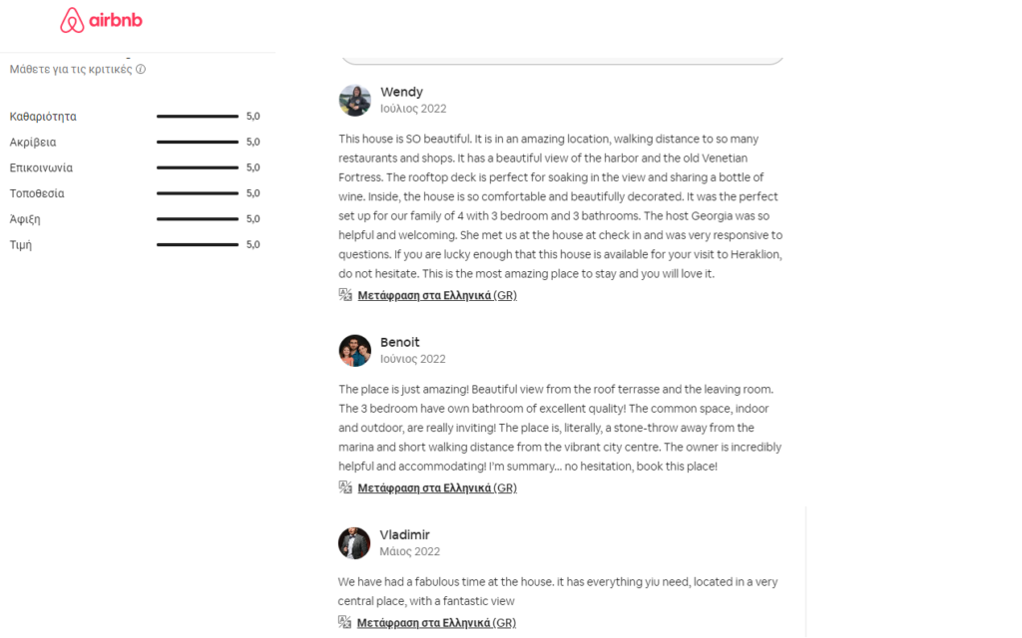The height and width of the screenshot is (638, 1022).
Task: Translate Wendy's review to Greek
Action: point(437,295)
